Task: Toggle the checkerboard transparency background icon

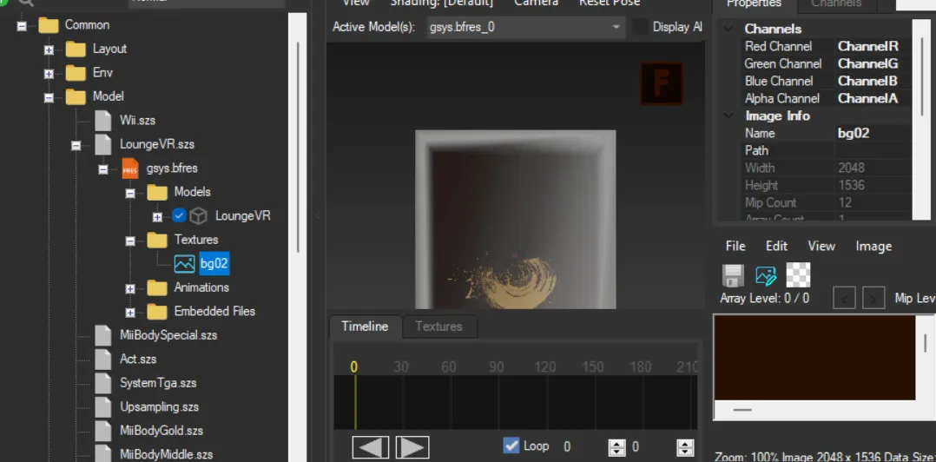Action: pyautogui.click(x=798, y=275)
